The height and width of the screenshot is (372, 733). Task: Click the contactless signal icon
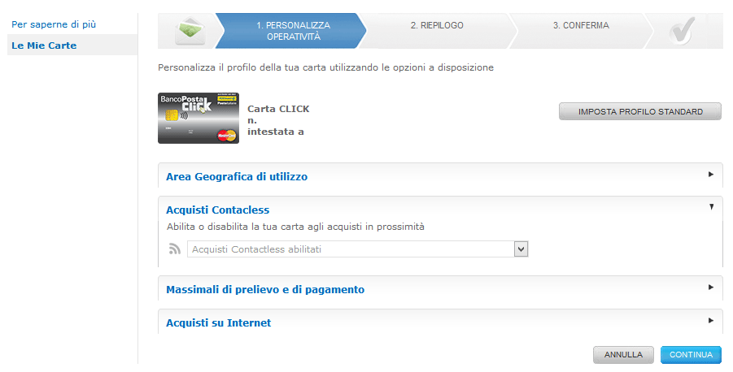click(x=174, y=249)
